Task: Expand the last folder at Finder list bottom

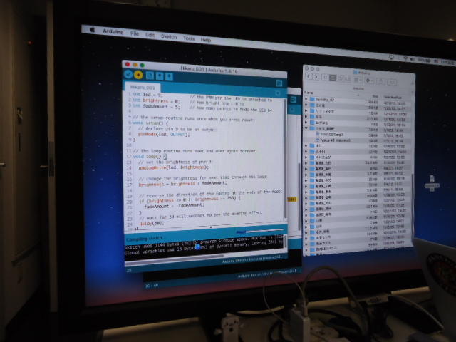Action: pos(306,254)
